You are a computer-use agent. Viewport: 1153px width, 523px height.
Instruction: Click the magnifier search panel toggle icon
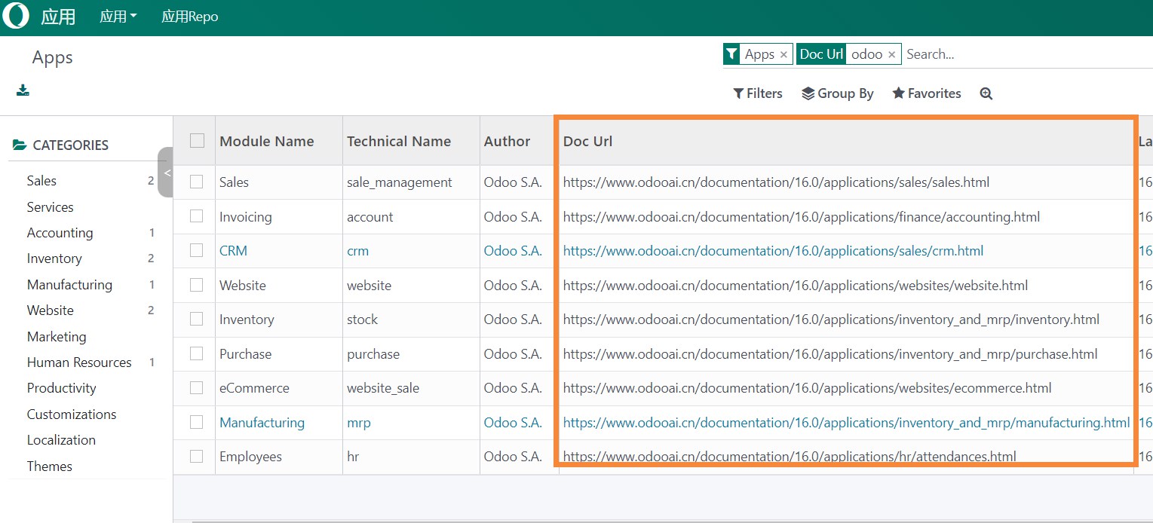[986, 93]
